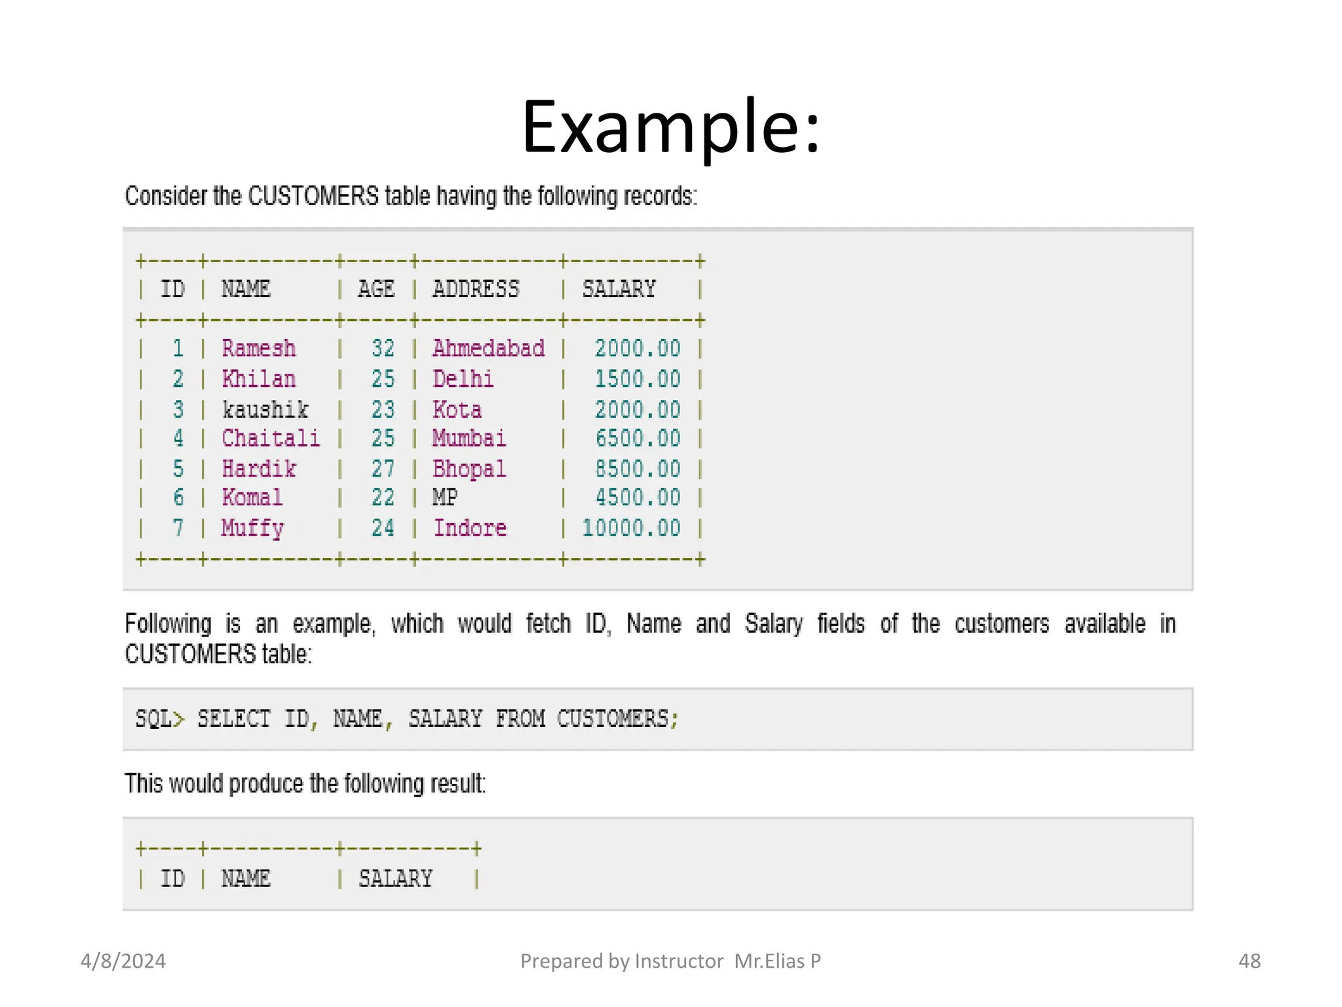Click the Example: slide title
Viewport: 1342px width, 1007px height.
(x=670, y=127)
